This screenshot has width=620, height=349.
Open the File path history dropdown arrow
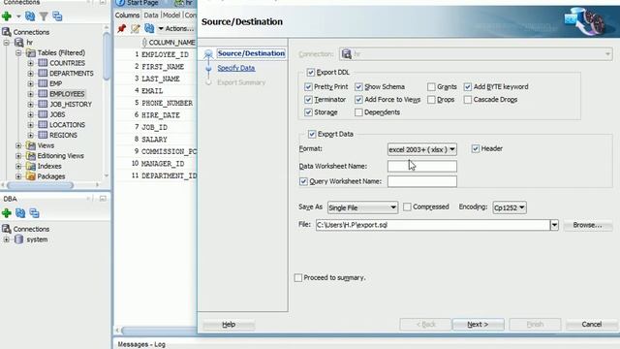(554, 225)
